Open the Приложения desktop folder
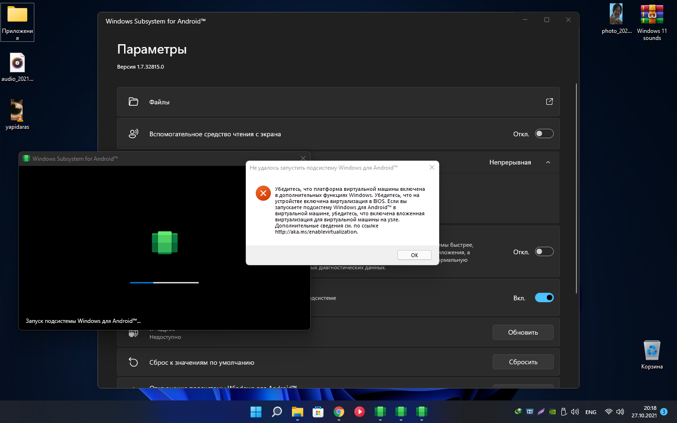The image size is (677, 423). click(x=17, y=22)
